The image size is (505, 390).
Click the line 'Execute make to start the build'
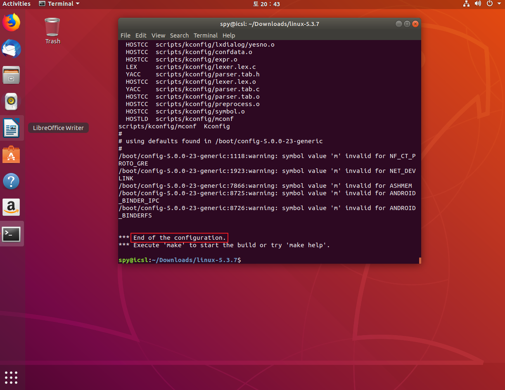[x=224, y=245]
